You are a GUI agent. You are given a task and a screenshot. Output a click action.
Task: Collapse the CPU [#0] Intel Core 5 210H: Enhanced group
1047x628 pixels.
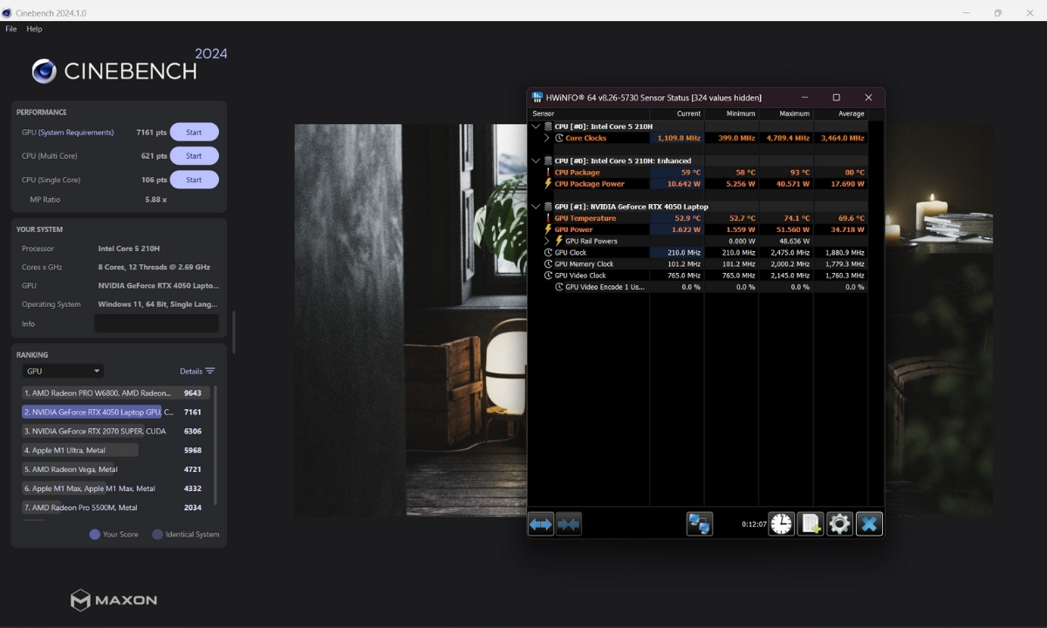pos(536,160)
